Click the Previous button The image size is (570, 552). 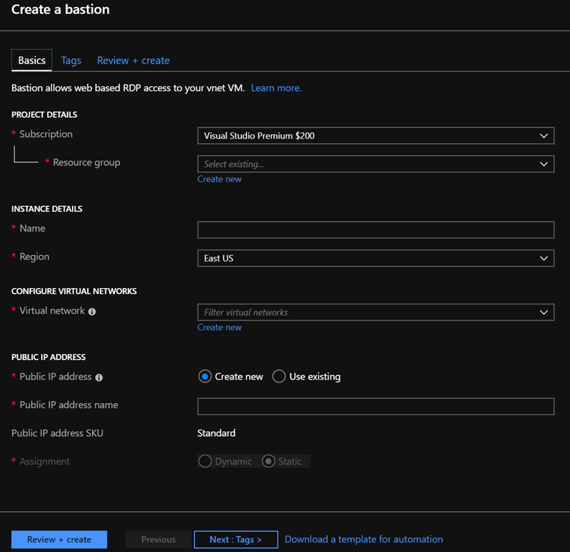tap(158, 539)
